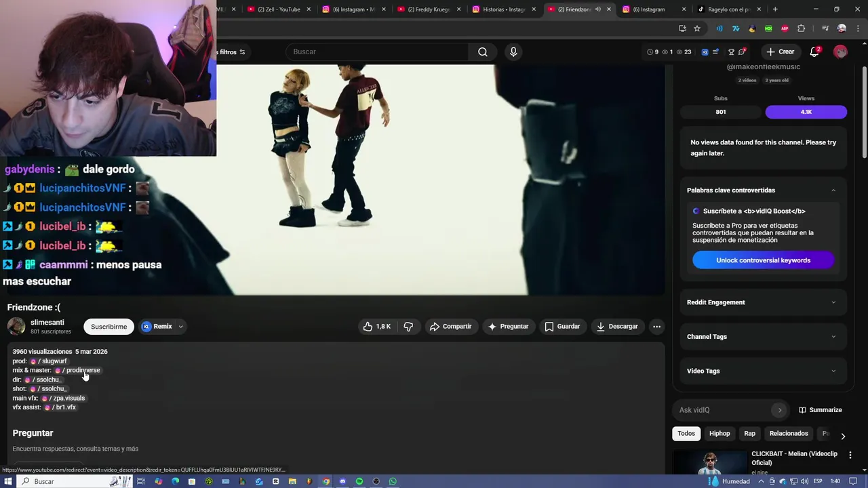Viewport: 868px width, 488px height.
Task: Select the Relacionados filter chip
Action: pyautogui.click(x=789, y=433)
